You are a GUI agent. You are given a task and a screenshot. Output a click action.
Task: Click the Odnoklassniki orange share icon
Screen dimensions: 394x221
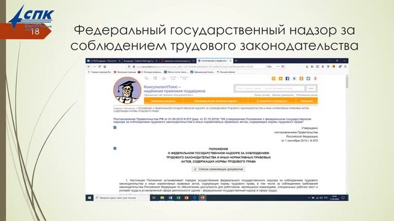(301, 79)
